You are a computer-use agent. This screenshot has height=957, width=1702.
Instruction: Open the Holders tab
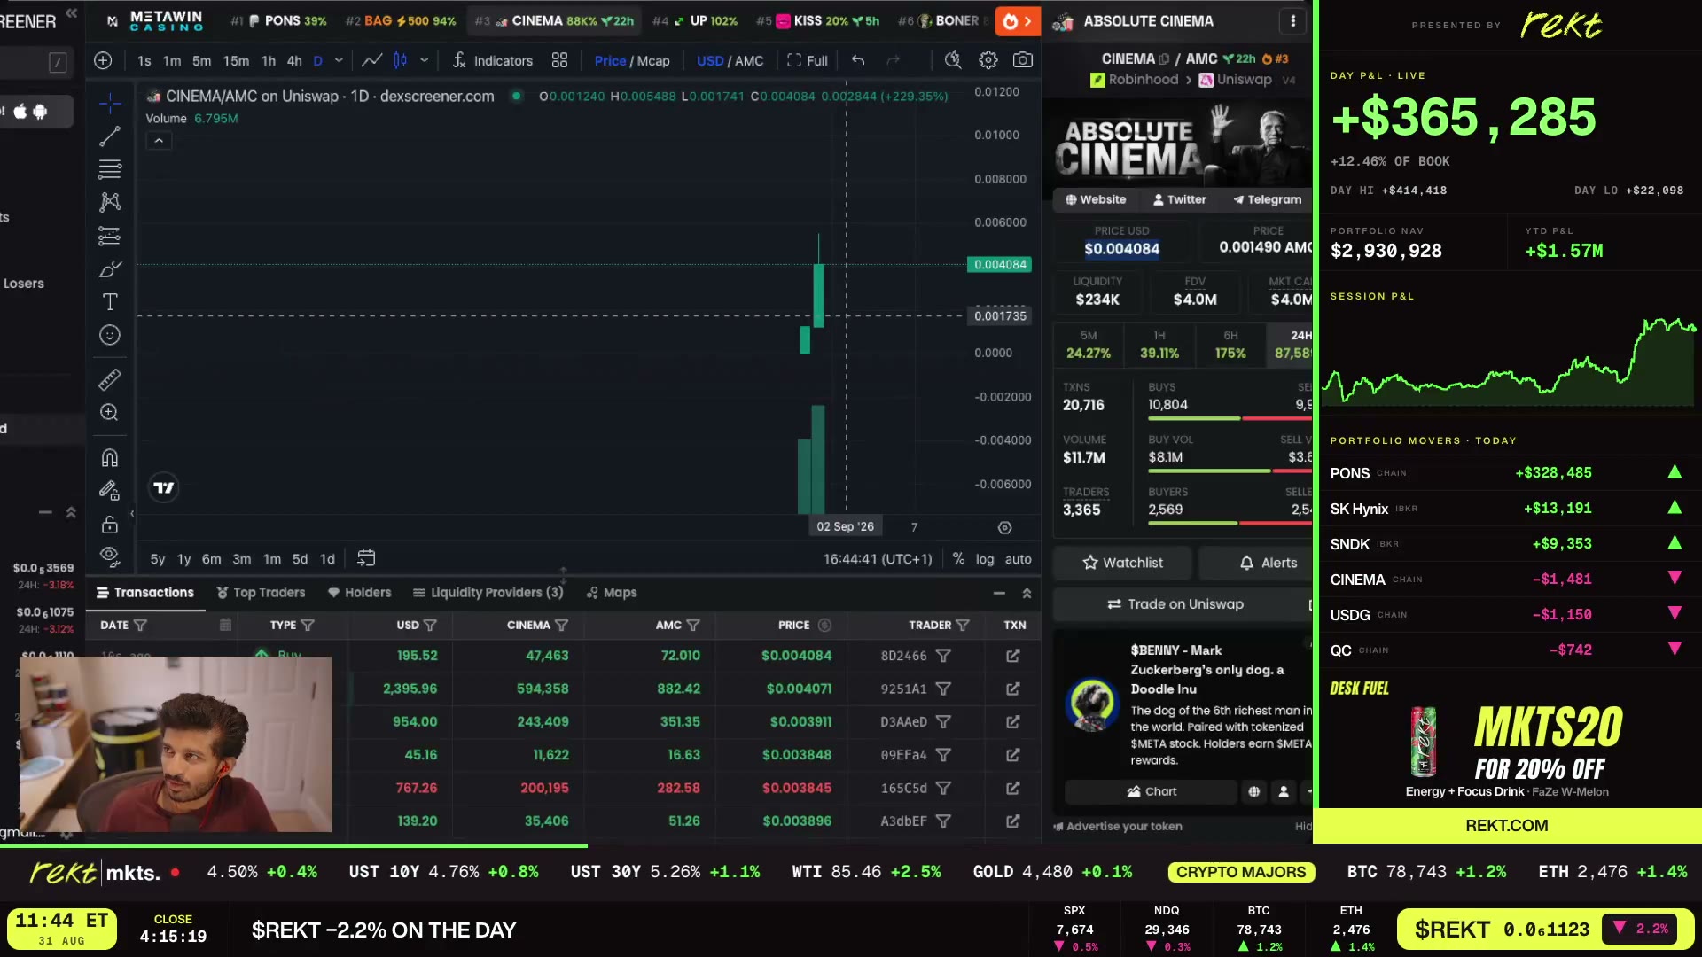[x=359, y=593]
